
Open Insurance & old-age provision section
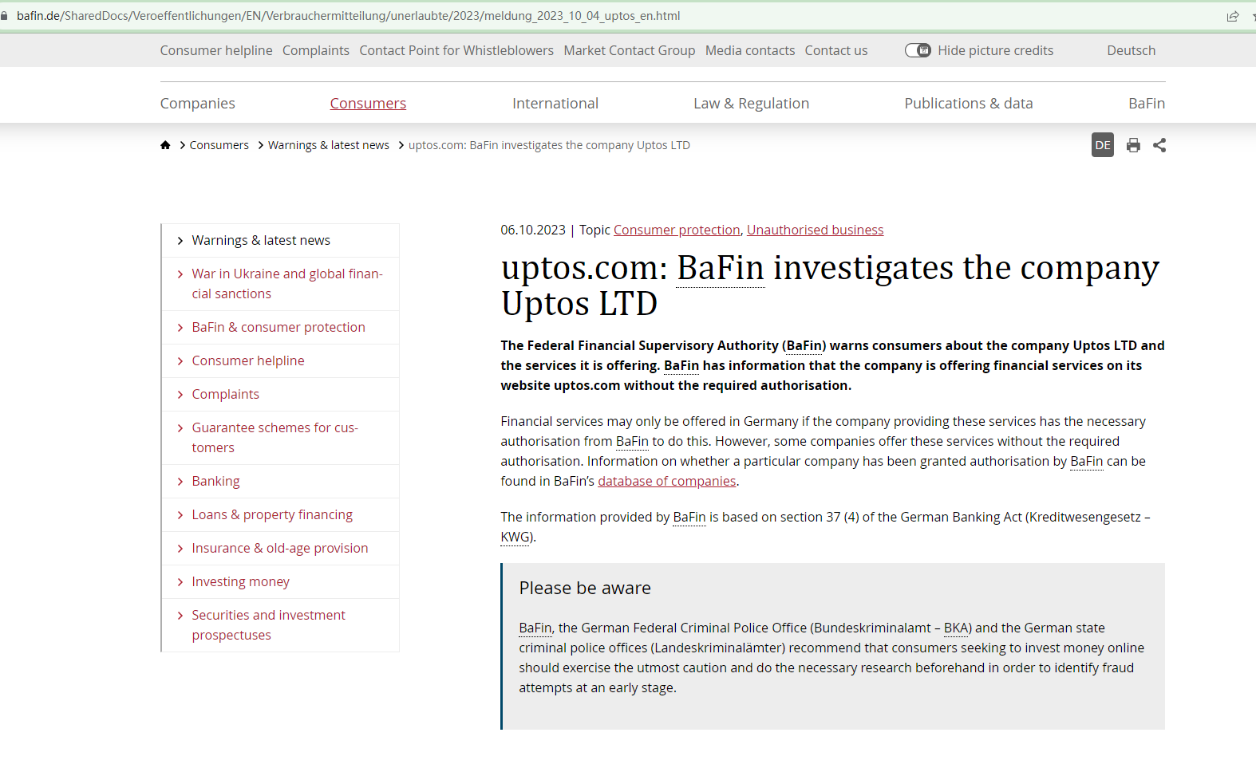(x=279, y=549)
